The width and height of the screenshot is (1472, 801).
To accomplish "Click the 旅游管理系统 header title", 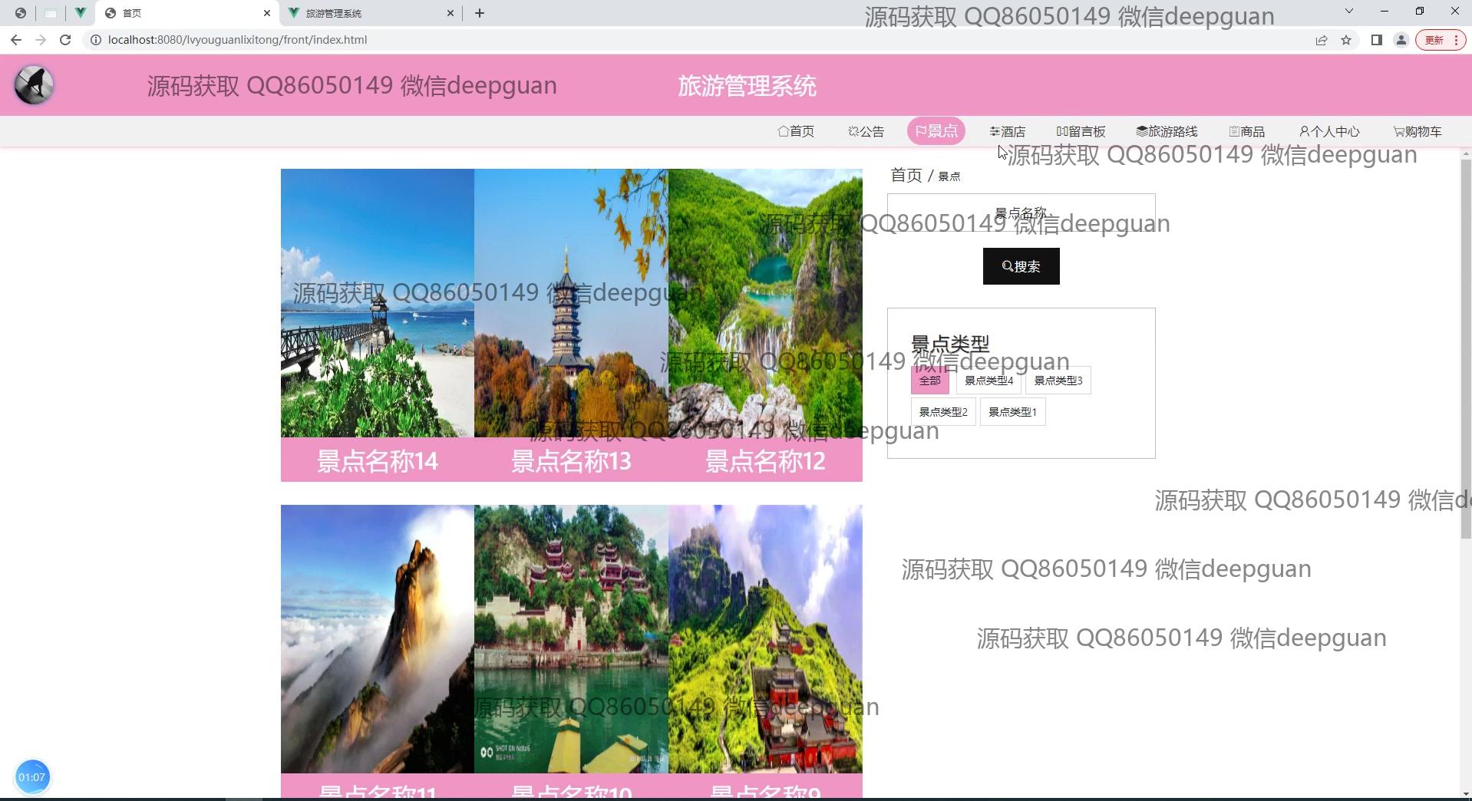I will [747, 86].
